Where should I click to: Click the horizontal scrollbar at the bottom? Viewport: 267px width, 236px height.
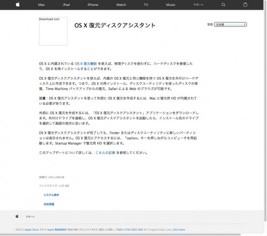click(x=120, y=234)
